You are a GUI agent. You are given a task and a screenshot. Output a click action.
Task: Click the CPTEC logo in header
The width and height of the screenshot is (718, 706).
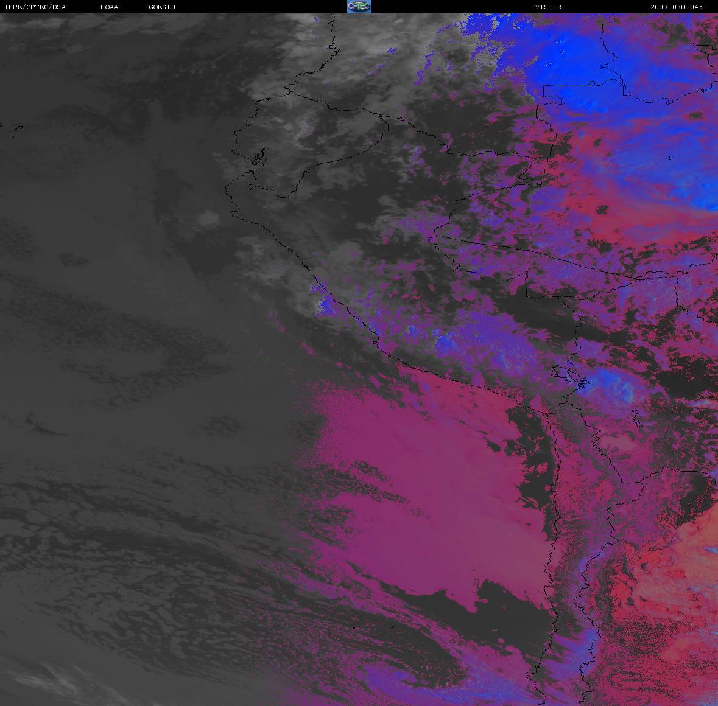point(359,7)
